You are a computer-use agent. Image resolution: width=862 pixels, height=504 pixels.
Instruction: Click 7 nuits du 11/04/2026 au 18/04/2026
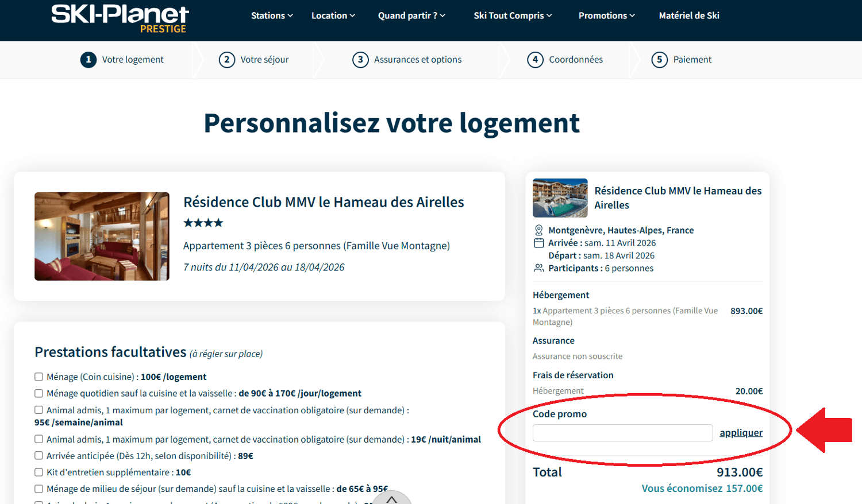pyautogui.click(x=264, y=267)
